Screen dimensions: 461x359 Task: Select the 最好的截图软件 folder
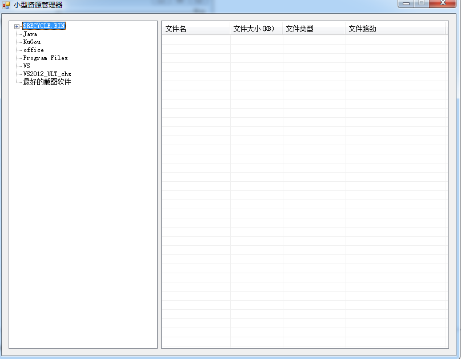[47, 82]
